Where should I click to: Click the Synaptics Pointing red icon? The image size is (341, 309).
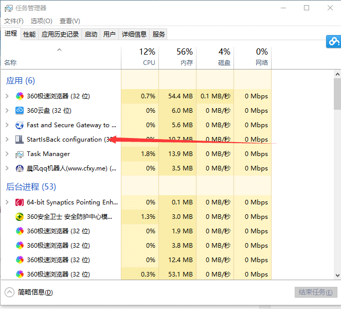tap(20, 202)
